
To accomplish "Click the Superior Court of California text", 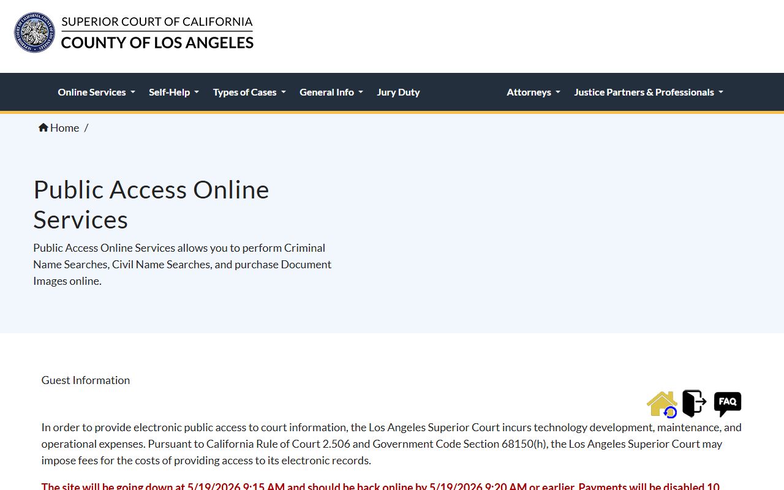I will [157, 21].
